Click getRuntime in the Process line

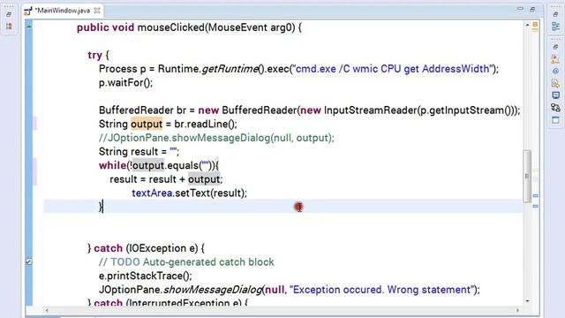coord(230,69)
